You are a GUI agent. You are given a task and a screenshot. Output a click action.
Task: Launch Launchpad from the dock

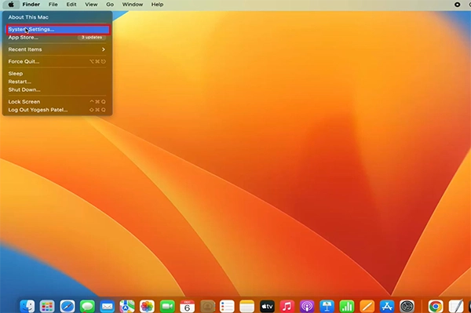pyautogui.click(x=47, y=307)
